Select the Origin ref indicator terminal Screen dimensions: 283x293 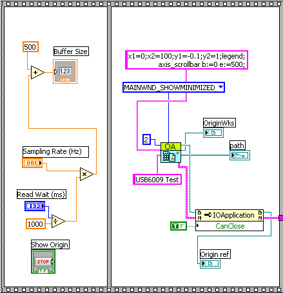point(210,263)
